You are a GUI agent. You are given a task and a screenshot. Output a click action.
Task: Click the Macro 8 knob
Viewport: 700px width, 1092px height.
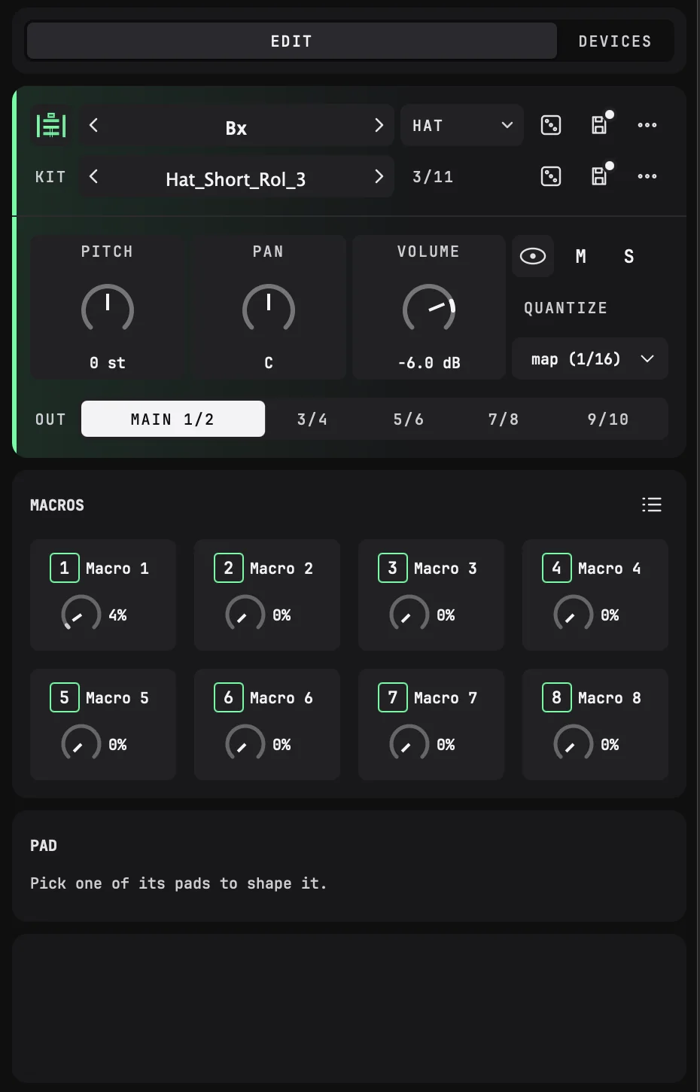click(574, 743)
